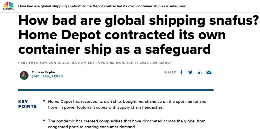Screen dimensions: 260x129
Task: Click the bullet dot before 'Home Depot has reserved'
Action: click(44, 101)
